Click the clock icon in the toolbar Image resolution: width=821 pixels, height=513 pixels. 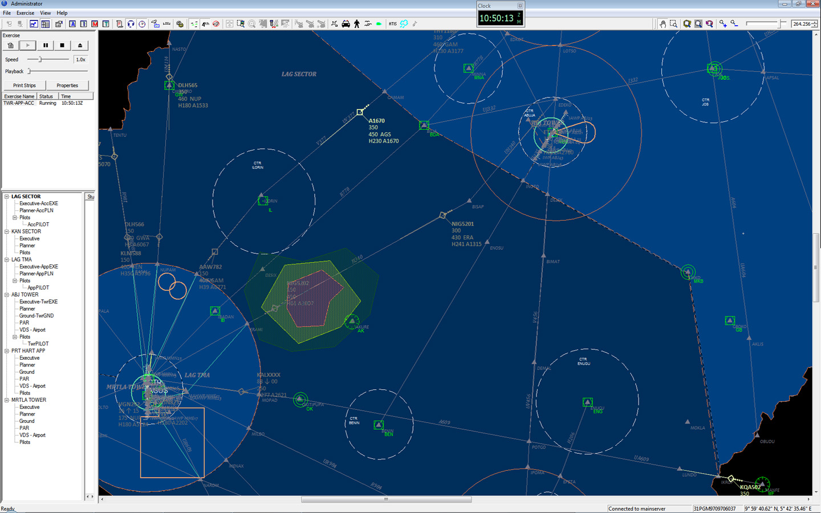(x=142, y=24)
